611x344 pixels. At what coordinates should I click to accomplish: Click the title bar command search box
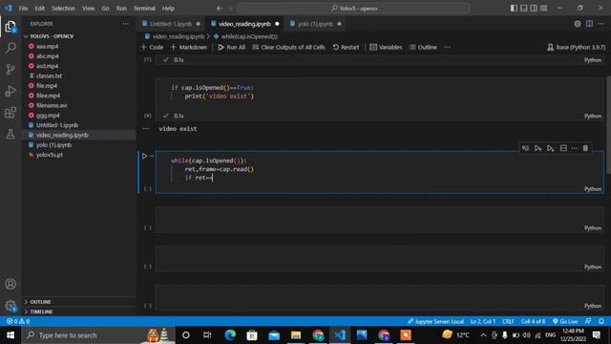tap(353, 9)
